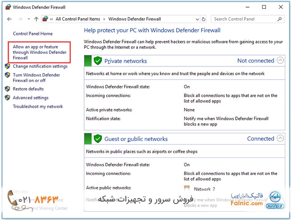Select Windows Defender Firewall breadcrumb
Image resolution: width=292 pixels, height=220 pixels.
coord(134,19)
